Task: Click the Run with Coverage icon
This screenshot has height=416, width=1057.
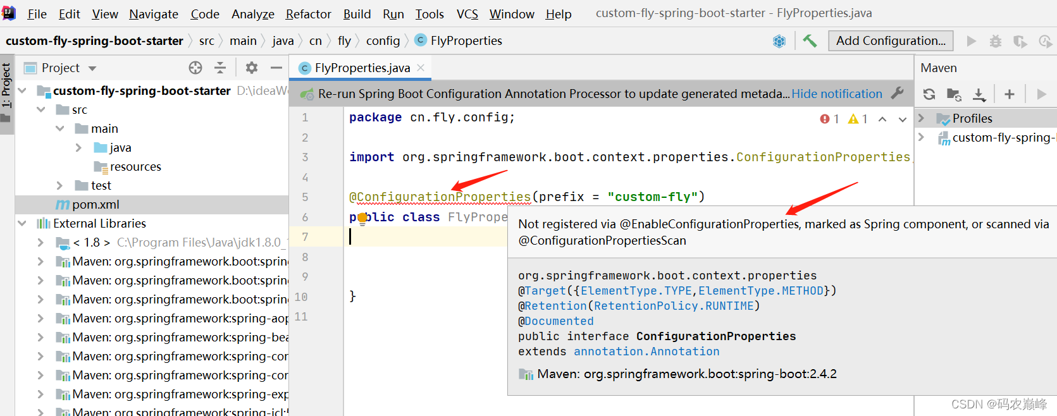Action: (x=1020, y=41)
